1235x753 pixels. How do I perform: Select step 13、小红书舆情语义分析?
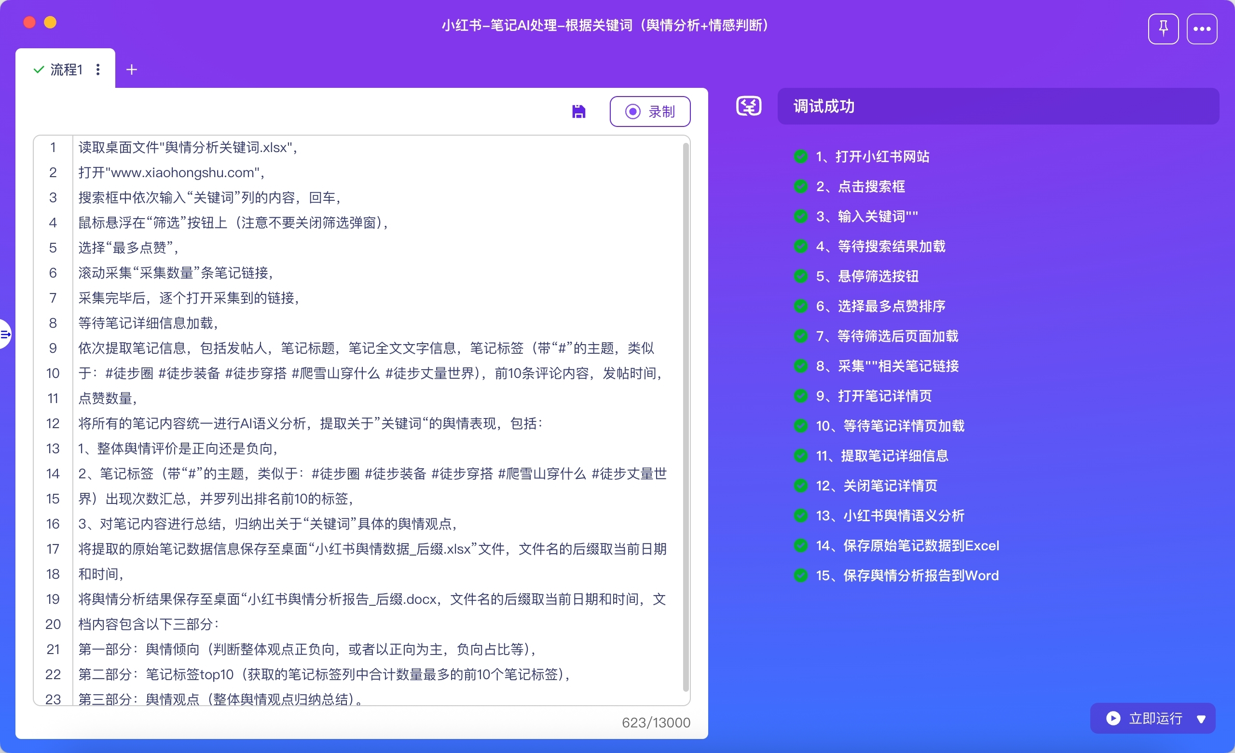[890, 516]
